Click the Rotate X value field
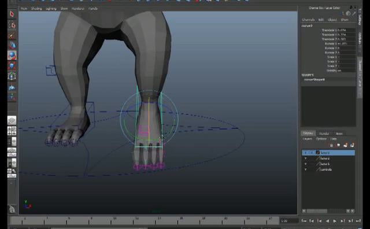 346,44
